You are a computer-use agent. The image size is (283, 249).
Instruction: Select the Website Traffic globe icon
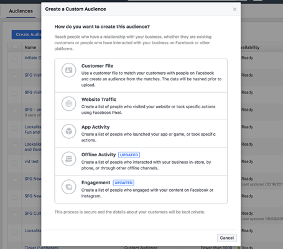pos(69,103)
